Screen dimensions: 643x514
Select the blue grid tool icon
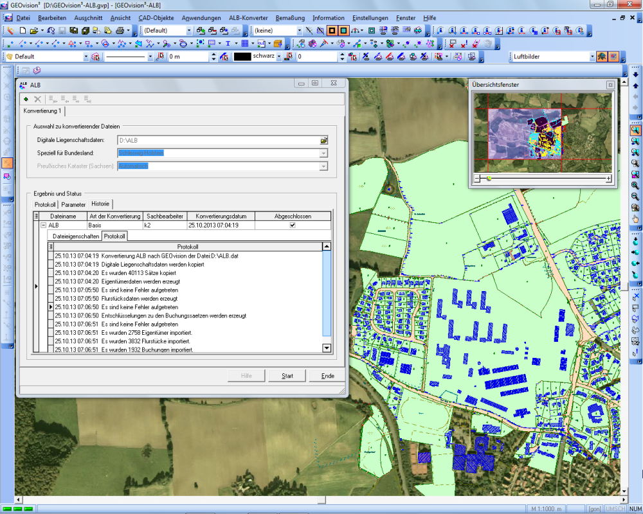245,44
